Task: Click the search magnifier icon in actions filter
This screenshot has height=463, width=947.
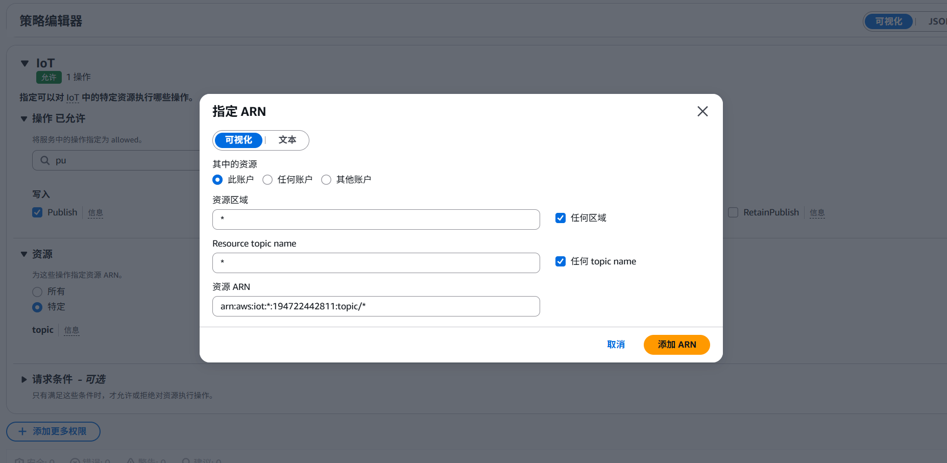Action: pos(45,160)
